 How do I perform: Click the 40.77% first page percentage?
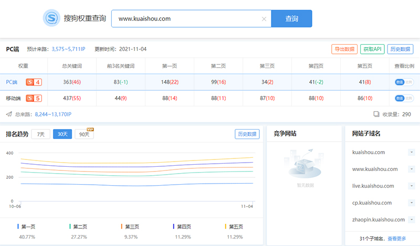click(27, 237)
